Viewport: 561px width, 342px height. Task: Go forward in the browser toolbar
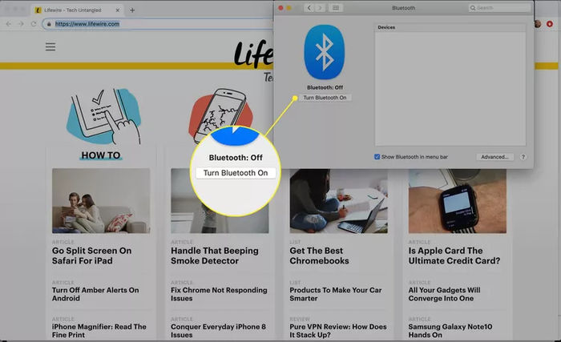(x=21, y=24)
